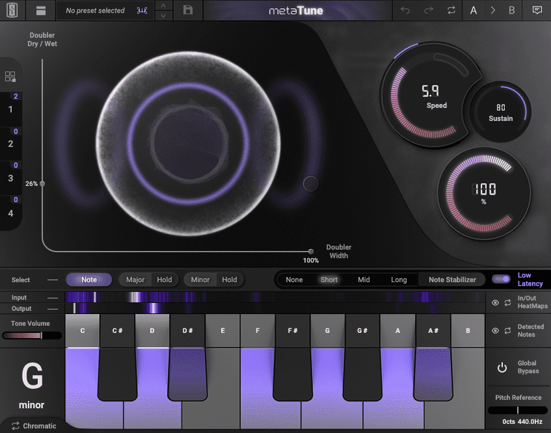This screenshot has width=551, height=433.
Task: Redo the last undone change
Action: coord(428,10)
